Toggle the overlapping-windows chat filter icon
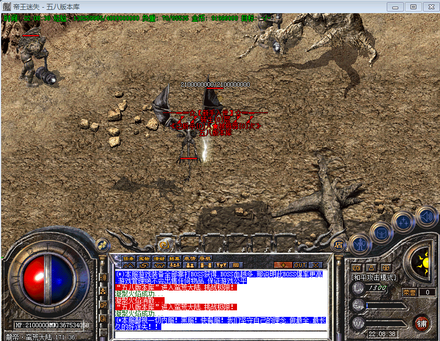 tap(103, 305)
